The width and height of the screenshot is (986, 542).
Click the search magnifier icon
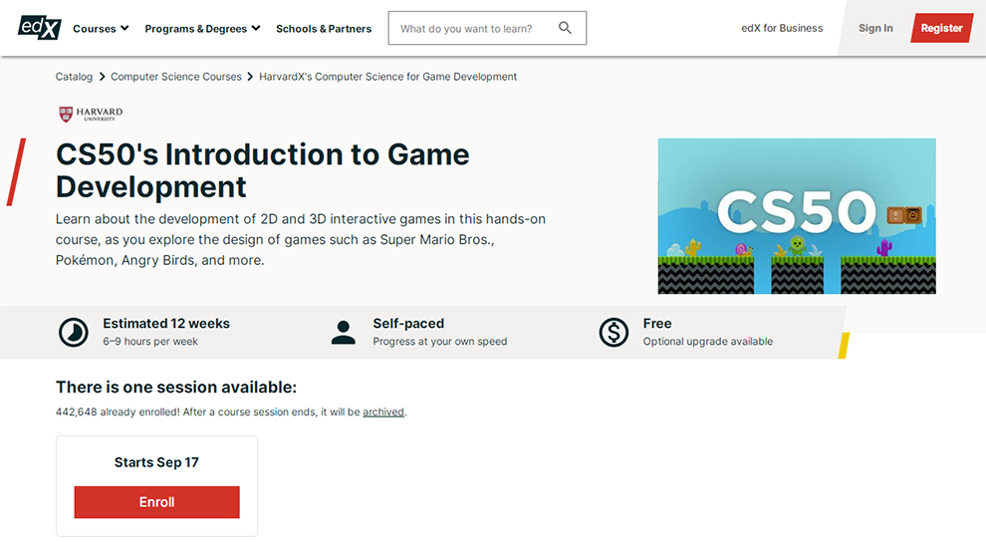565,28
